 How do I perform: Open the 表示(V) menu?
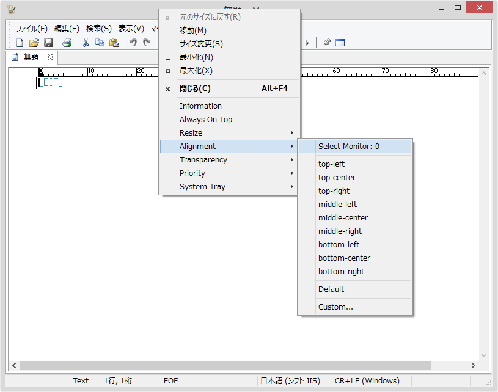click(x=131, y=29)
